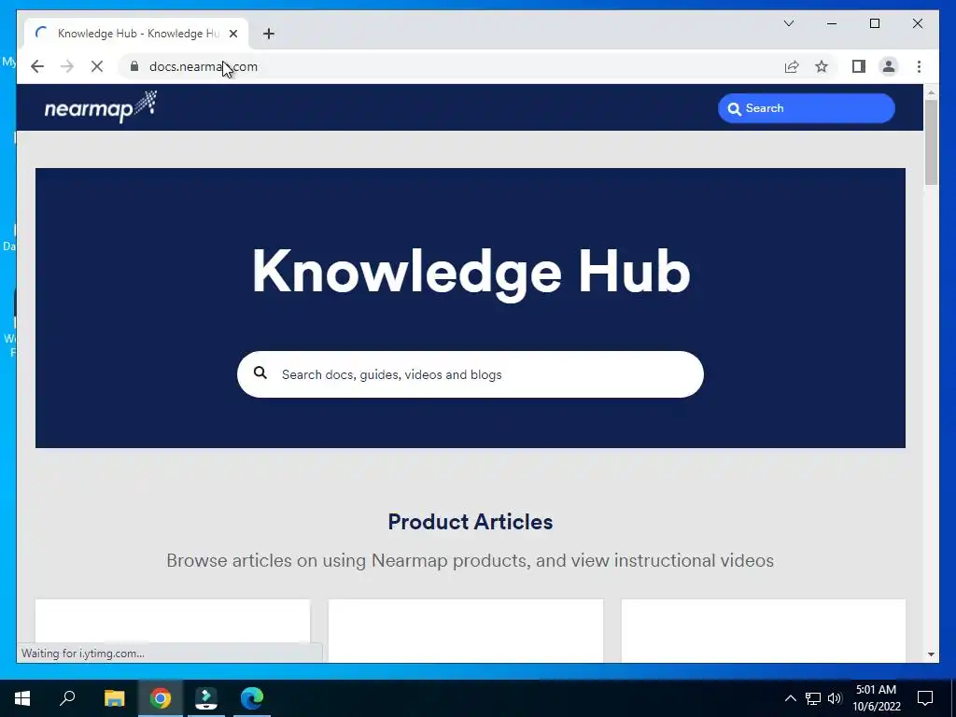Open Microsoft Edge from taskbar

[252, 698]
